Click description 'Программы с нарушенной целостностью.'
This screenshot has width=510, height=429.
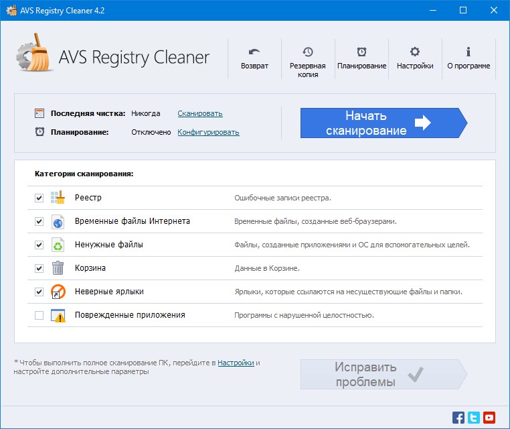pyautogui.click(x=304, y=315)
